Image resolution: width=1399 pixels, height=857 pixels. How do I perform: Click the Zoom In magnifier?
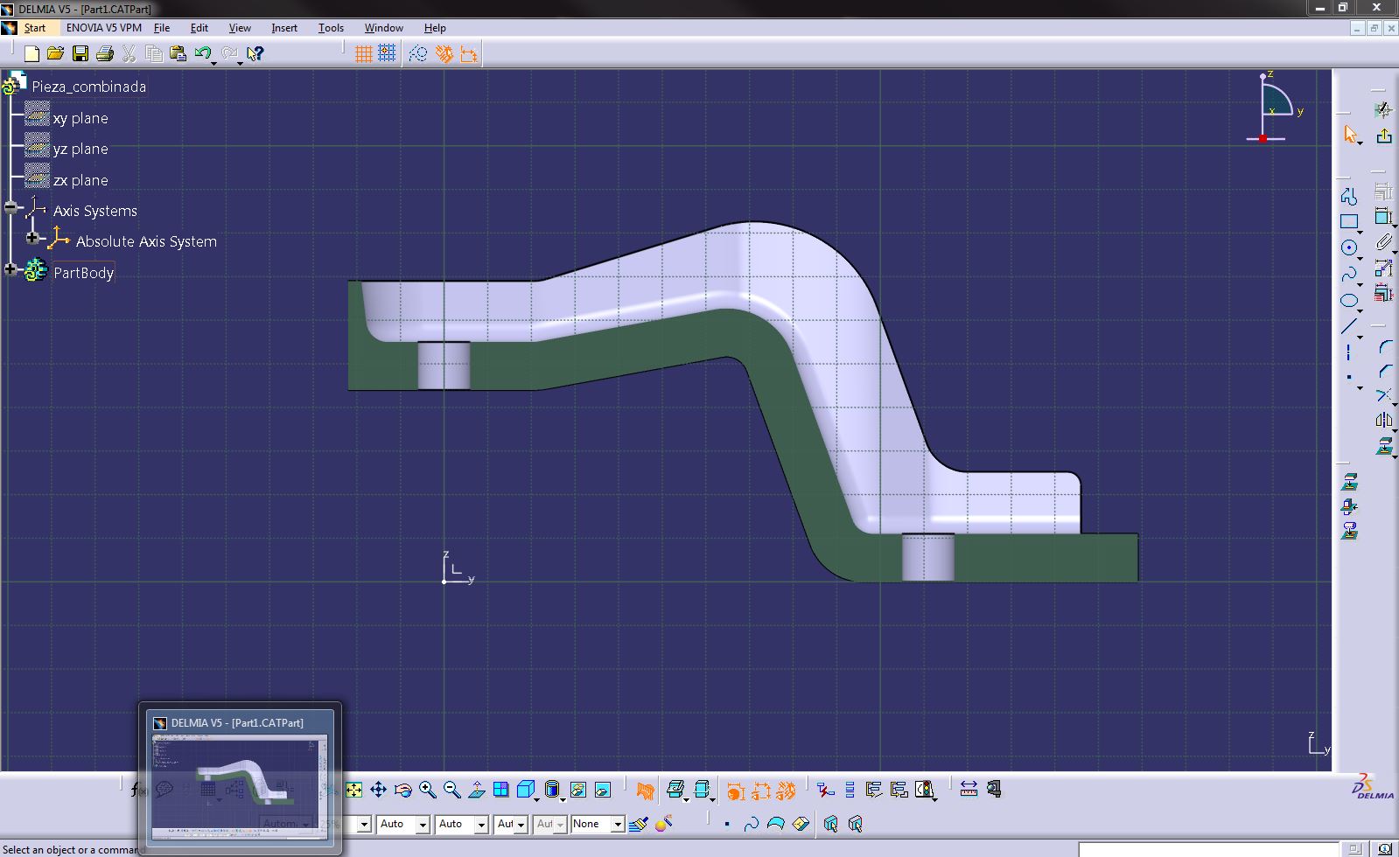coord(428,790)
